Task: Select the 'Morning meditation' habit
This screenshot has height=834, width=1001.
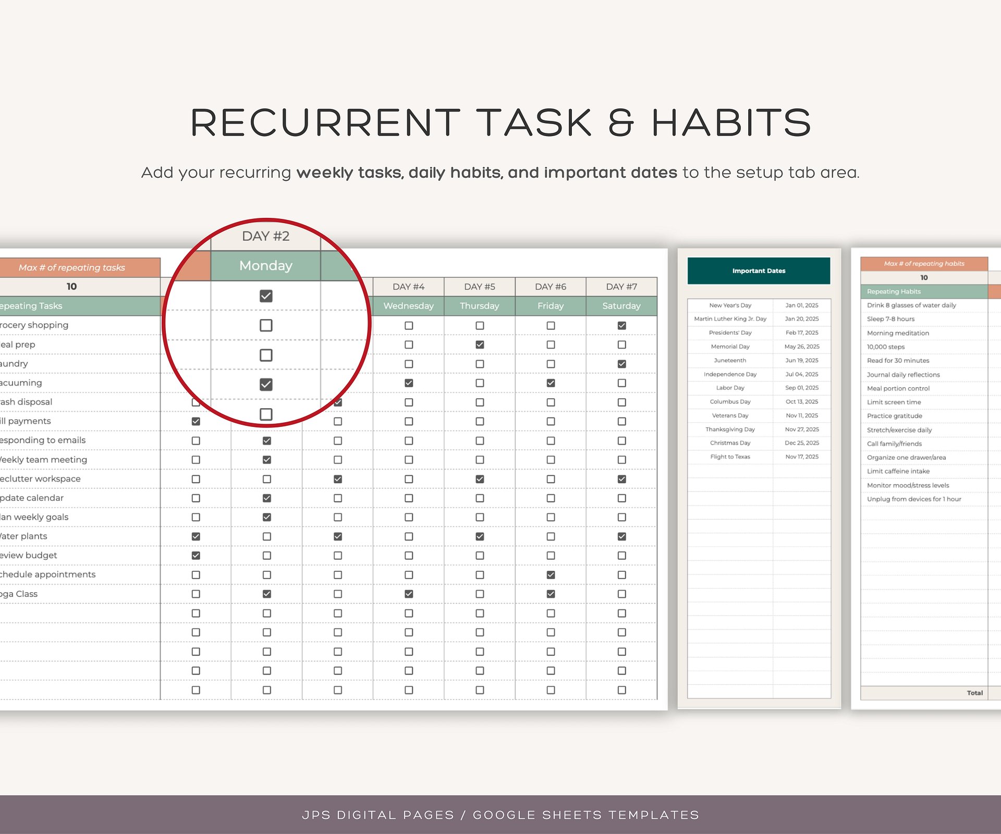Action: (x=924, y=333)
